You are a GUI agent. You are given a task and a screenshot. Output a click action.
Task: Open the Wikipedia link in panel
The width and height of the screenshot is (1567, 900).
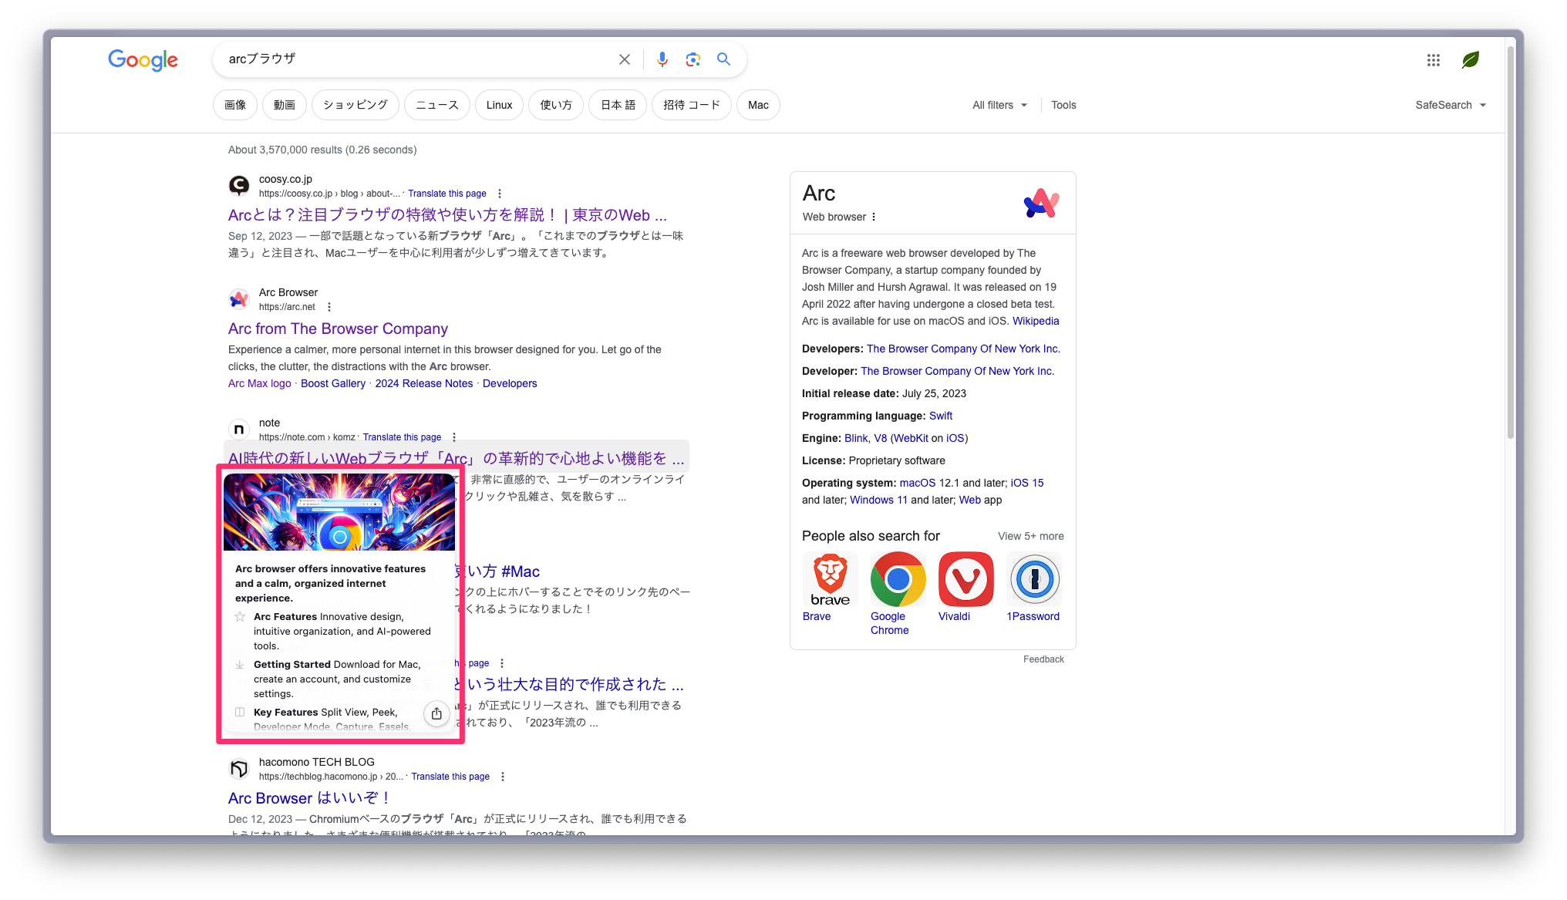[1036, 321]
